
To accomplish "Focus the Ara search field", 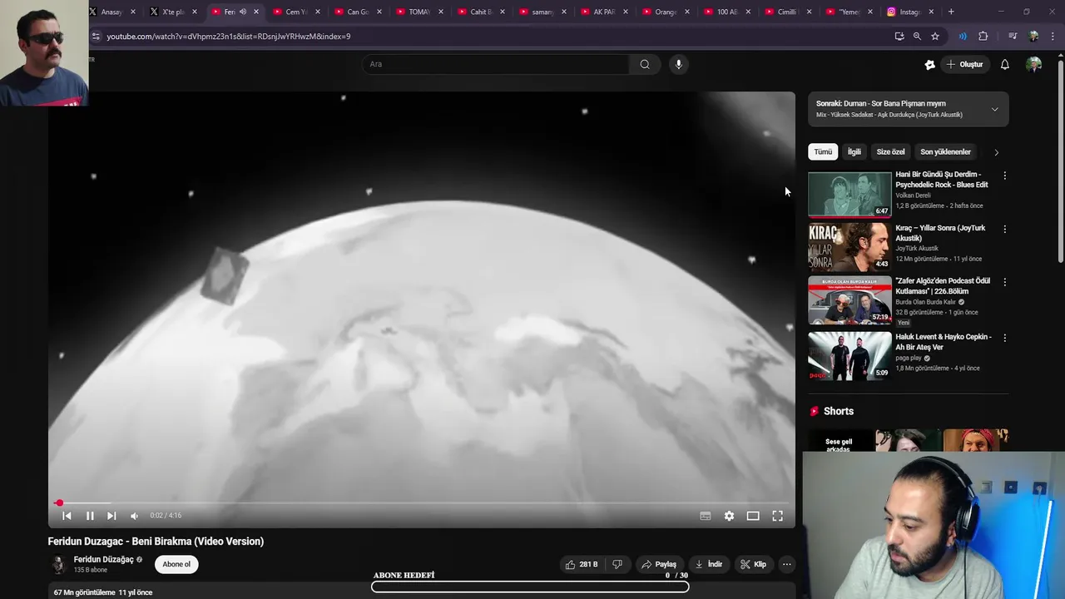I will pyautogui.click(x=496, y=64).
